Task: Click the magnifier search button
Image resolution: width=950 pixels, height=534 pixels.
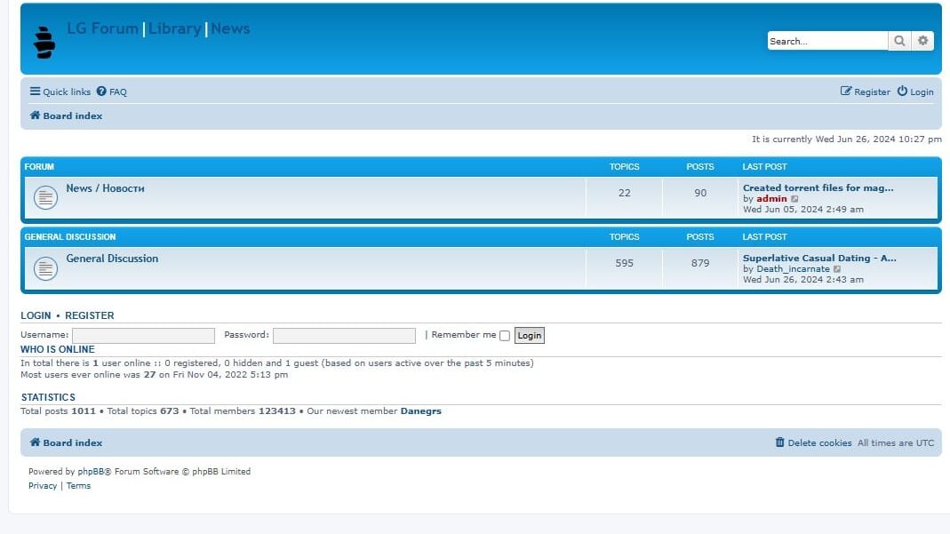Action: pos(899,41)
